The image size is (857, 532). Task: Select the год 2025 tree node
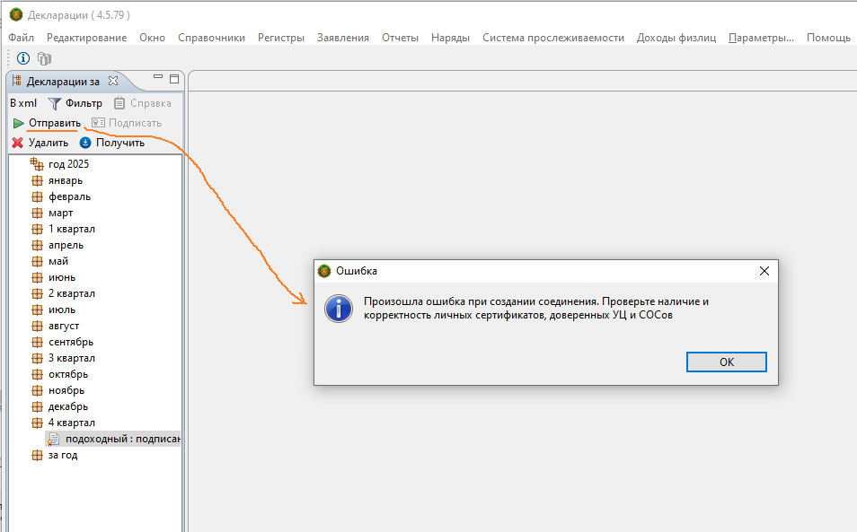tap(68, 164)
